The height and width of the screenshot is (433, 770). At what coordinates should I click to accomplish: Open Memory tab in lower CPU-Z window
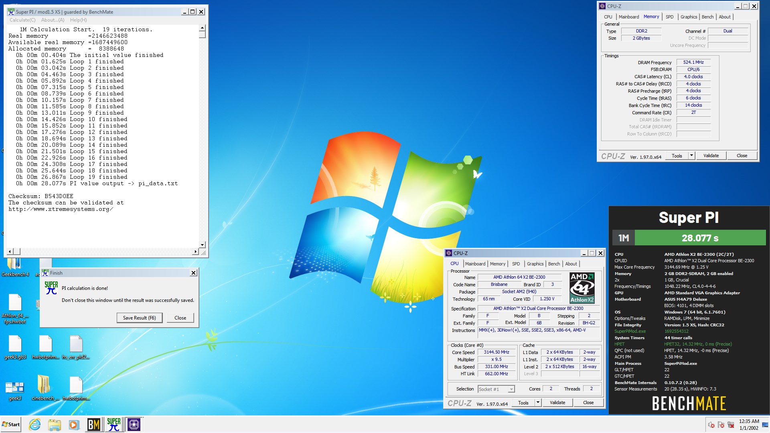pos(497,264)
